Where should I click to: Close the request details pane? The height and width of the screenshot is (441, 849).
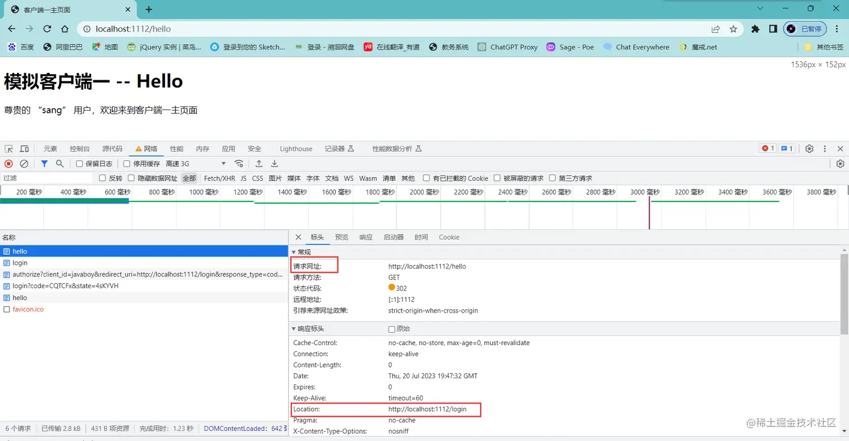[x=298, y=237]
